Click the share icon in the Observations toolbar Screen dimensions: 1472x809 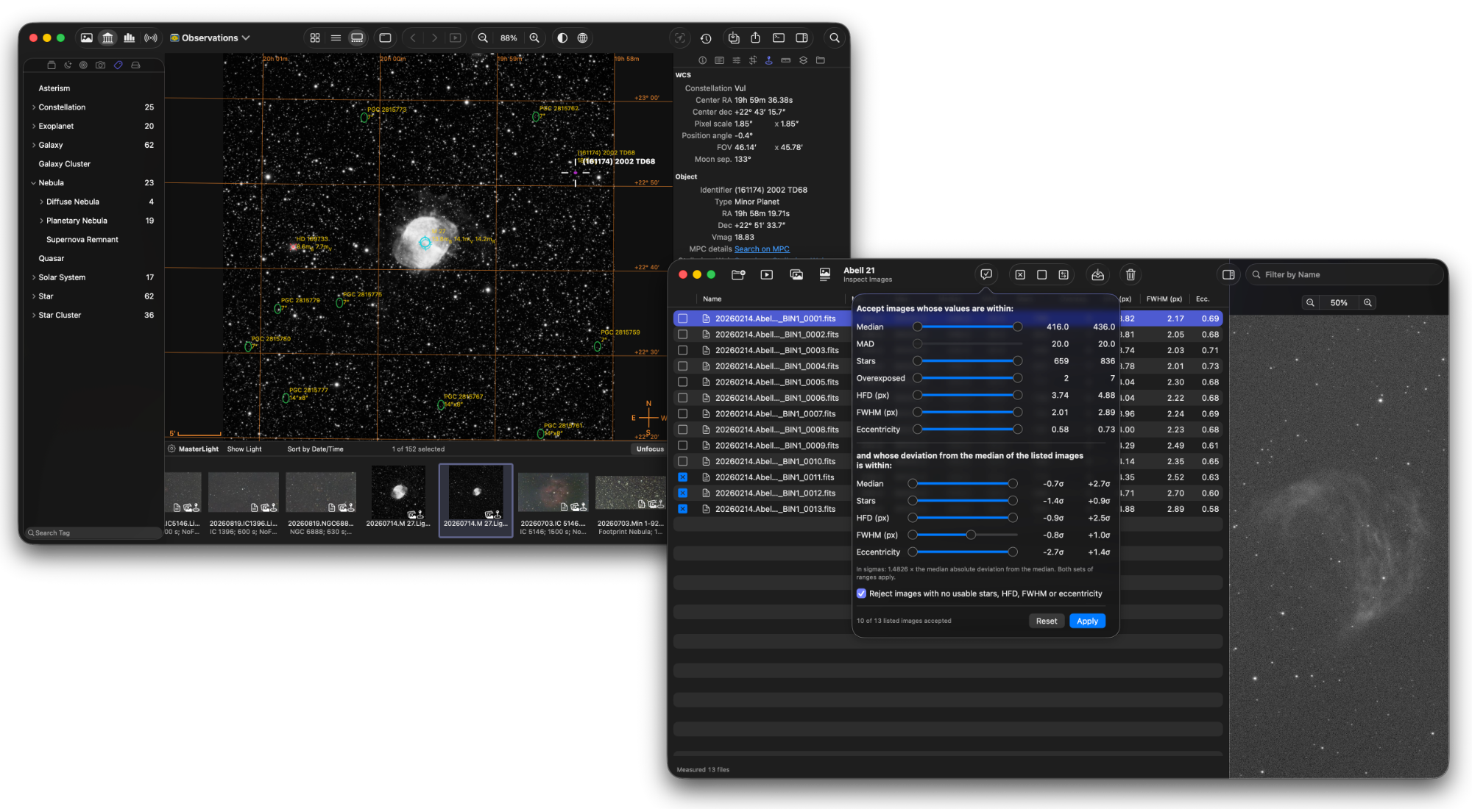click(x=755, y=38)
